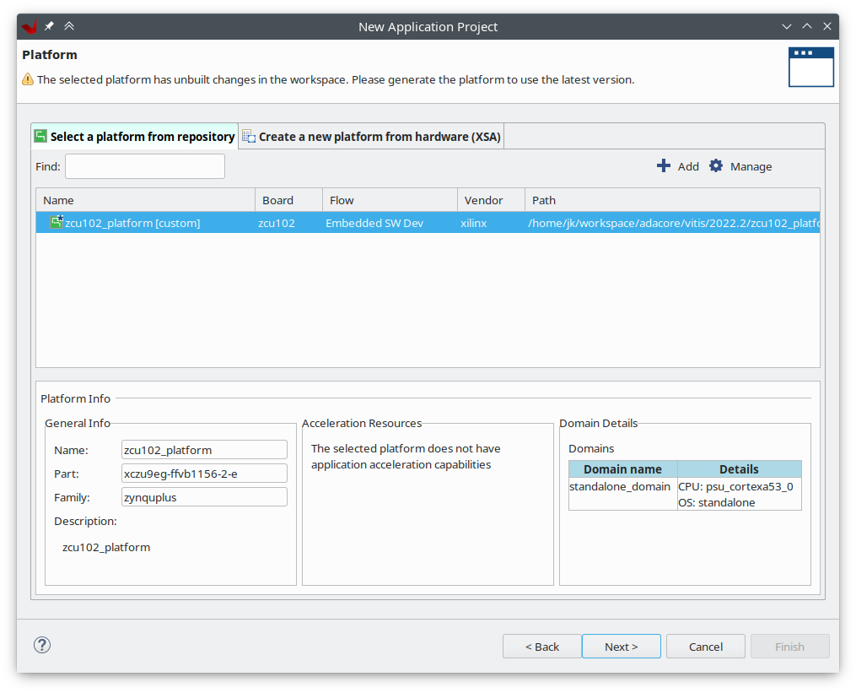856x693 pixels.
Task: Click the /home/jk/workspace path cell
Action: point(673,223)
